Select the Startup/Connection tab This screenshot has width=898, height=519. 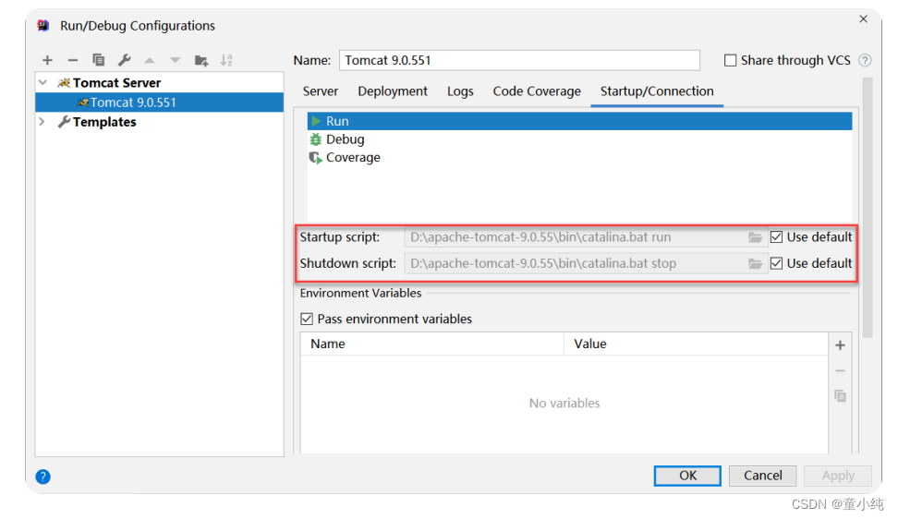click(x=657, y=91)
